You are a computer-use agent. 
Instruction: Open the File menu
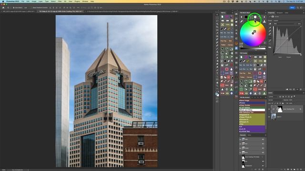click(x=23, y=1)
